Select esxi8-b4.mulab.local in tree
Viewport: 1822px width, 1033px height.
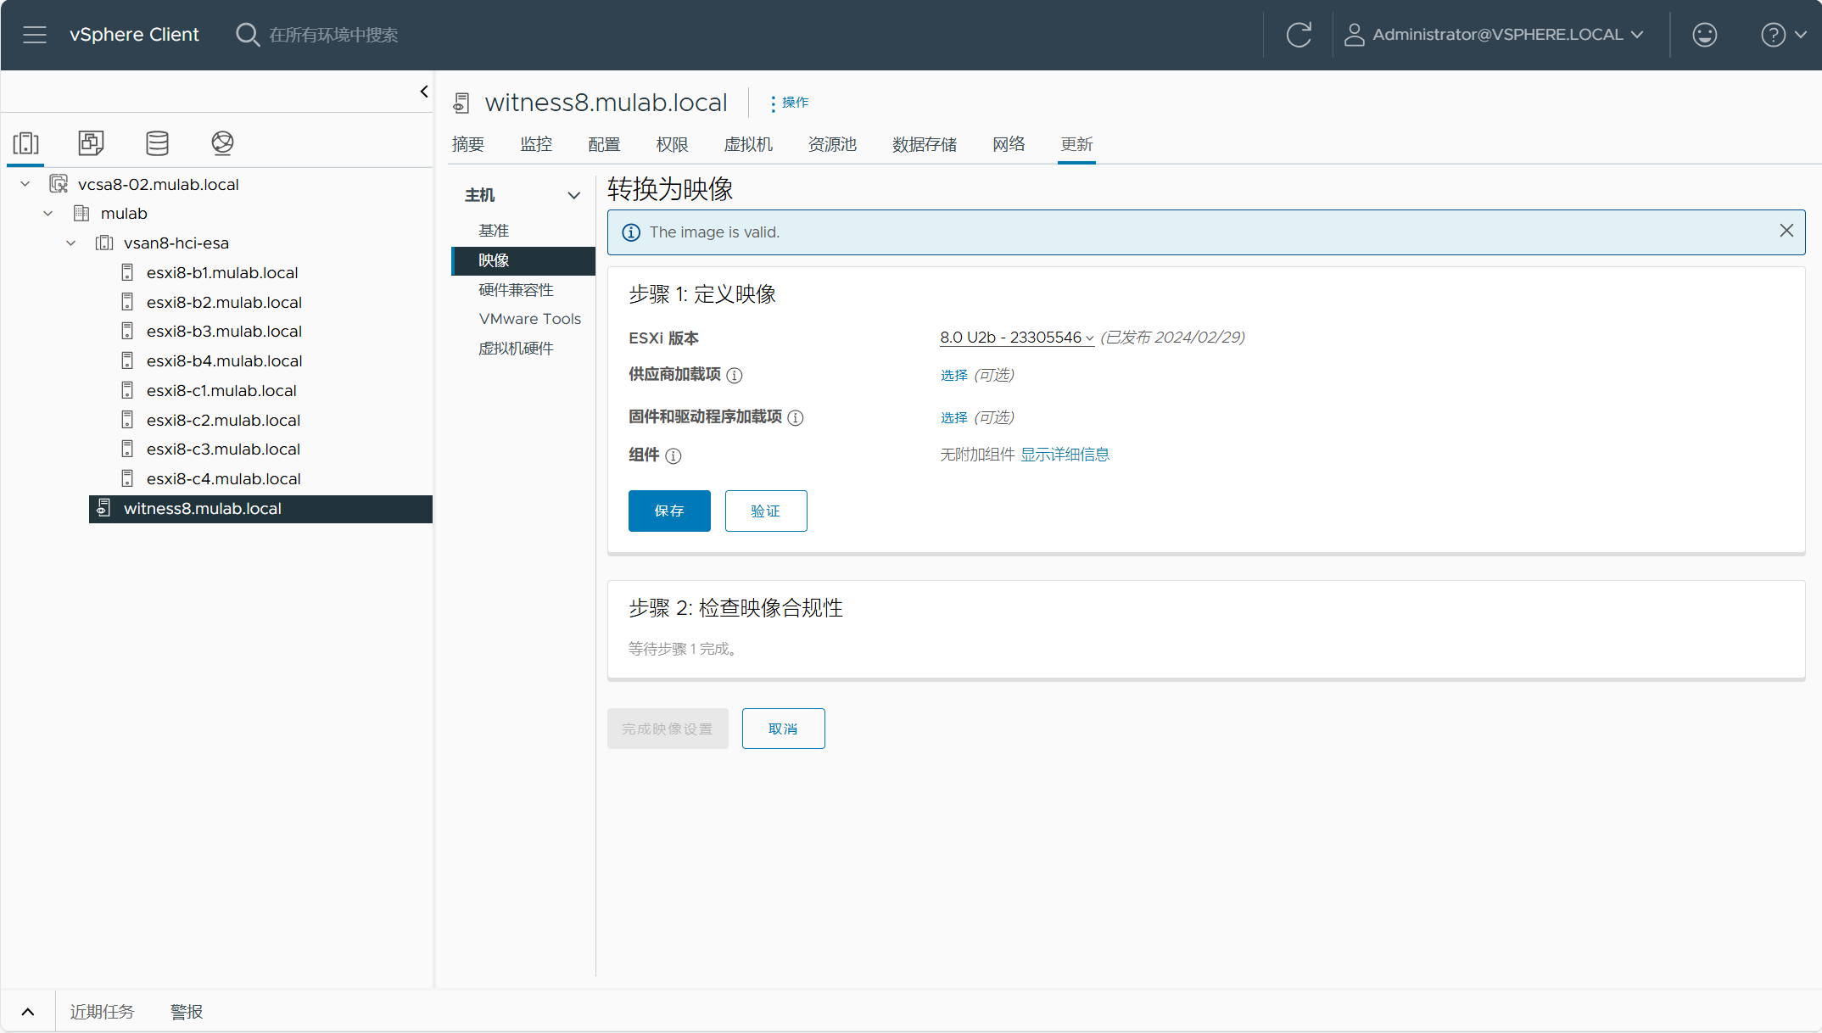pos(224,360)
